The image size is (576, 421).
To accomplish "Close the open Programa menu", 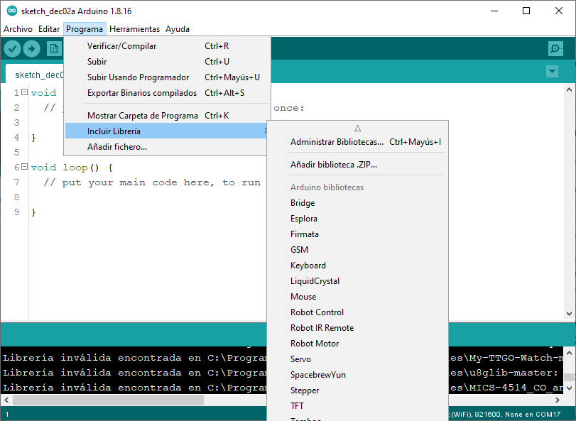I will pos(85,29).
